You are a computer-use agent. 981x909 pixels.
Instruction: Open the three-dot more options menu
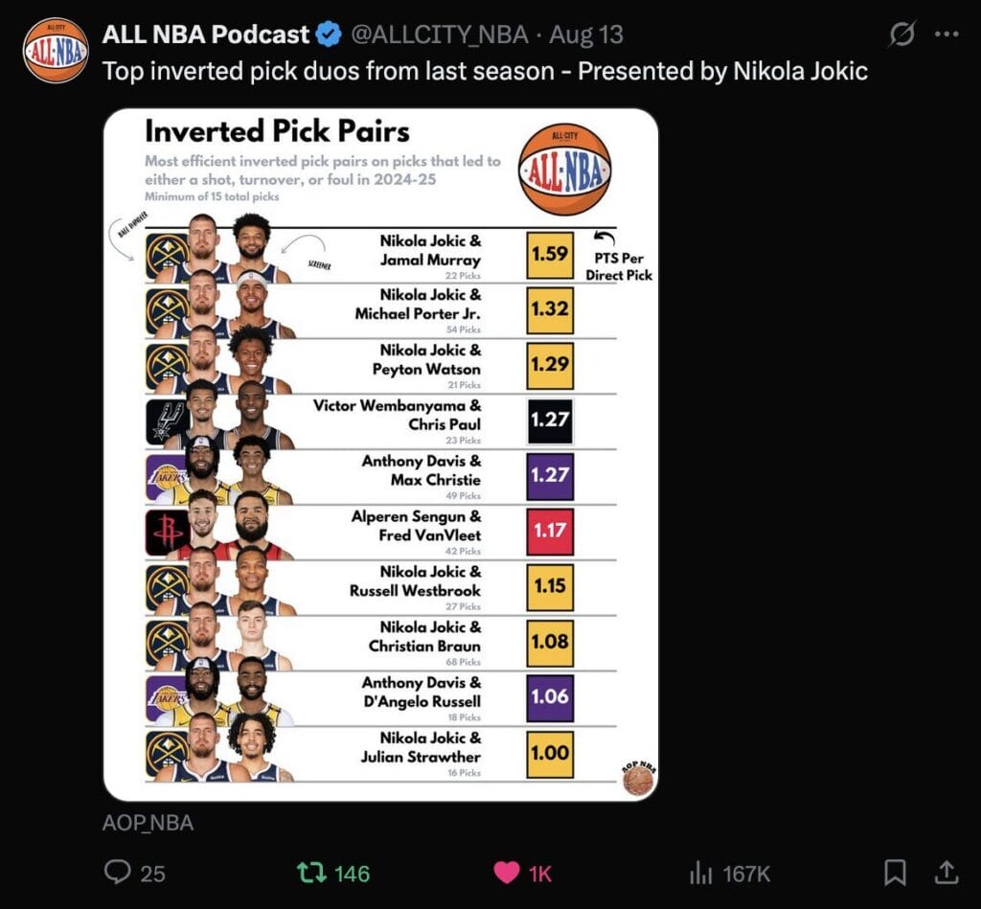[x=947, y=34]
